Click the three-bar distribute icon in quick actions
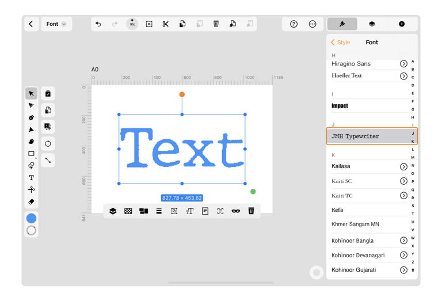442x301 pixels. tap(159, 211)
